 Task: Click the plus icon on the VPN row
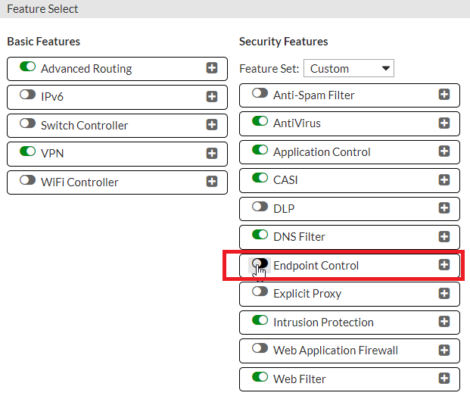click(x=212, y=154)
